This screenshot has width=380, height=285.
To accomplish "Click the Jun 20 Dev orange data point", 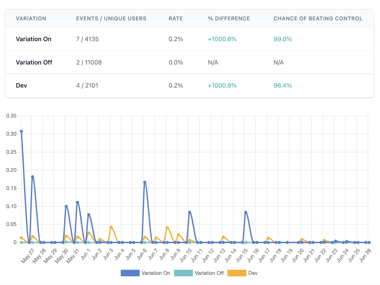I will point(302,240).
